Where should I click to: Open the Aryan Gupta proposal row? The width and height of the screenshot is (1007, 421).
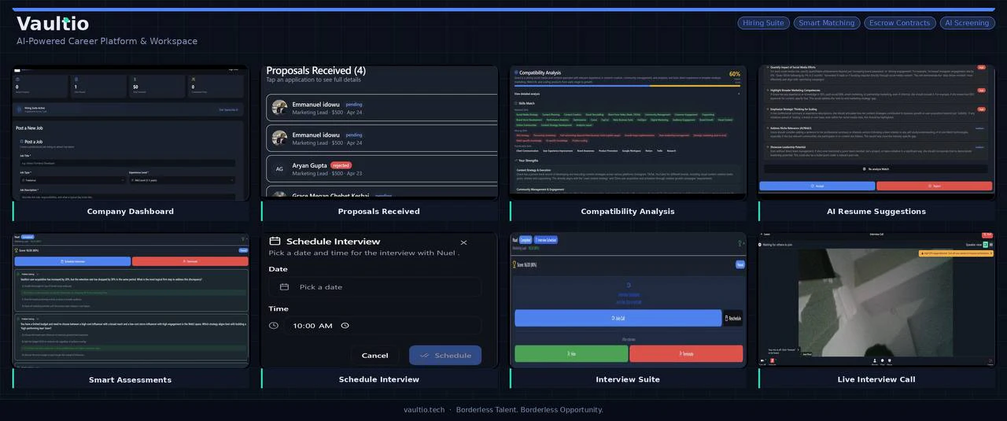[382, 168]
